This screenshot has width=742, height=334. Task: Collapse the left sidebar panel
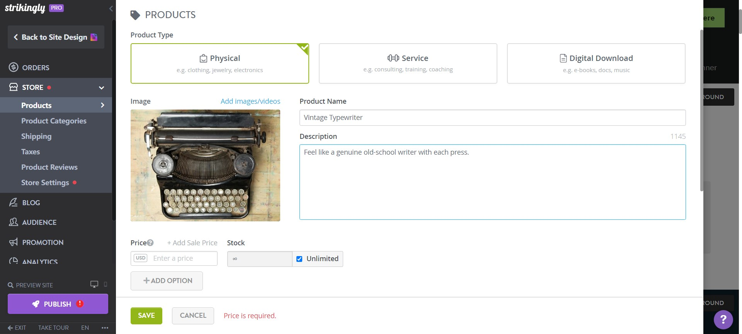[x=111, y=8]
